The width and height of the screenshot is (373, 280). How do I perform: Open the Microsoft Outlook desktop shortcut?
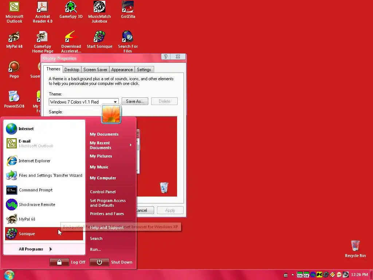pos(14,12)
